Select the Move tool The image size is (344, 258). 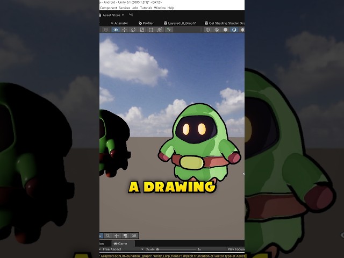[x=124, y=30]
